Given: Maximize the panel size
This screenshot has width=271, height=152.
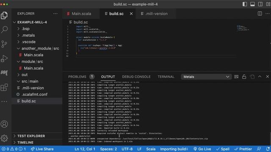Looking at the screenshot, I should click(x=260, y=76).
